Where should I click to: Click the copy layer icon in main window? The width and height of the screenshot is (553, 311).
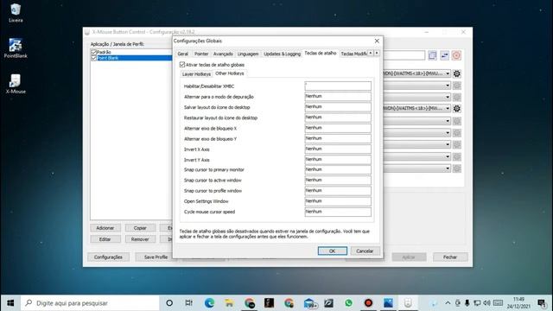click(x=432, y=55)
